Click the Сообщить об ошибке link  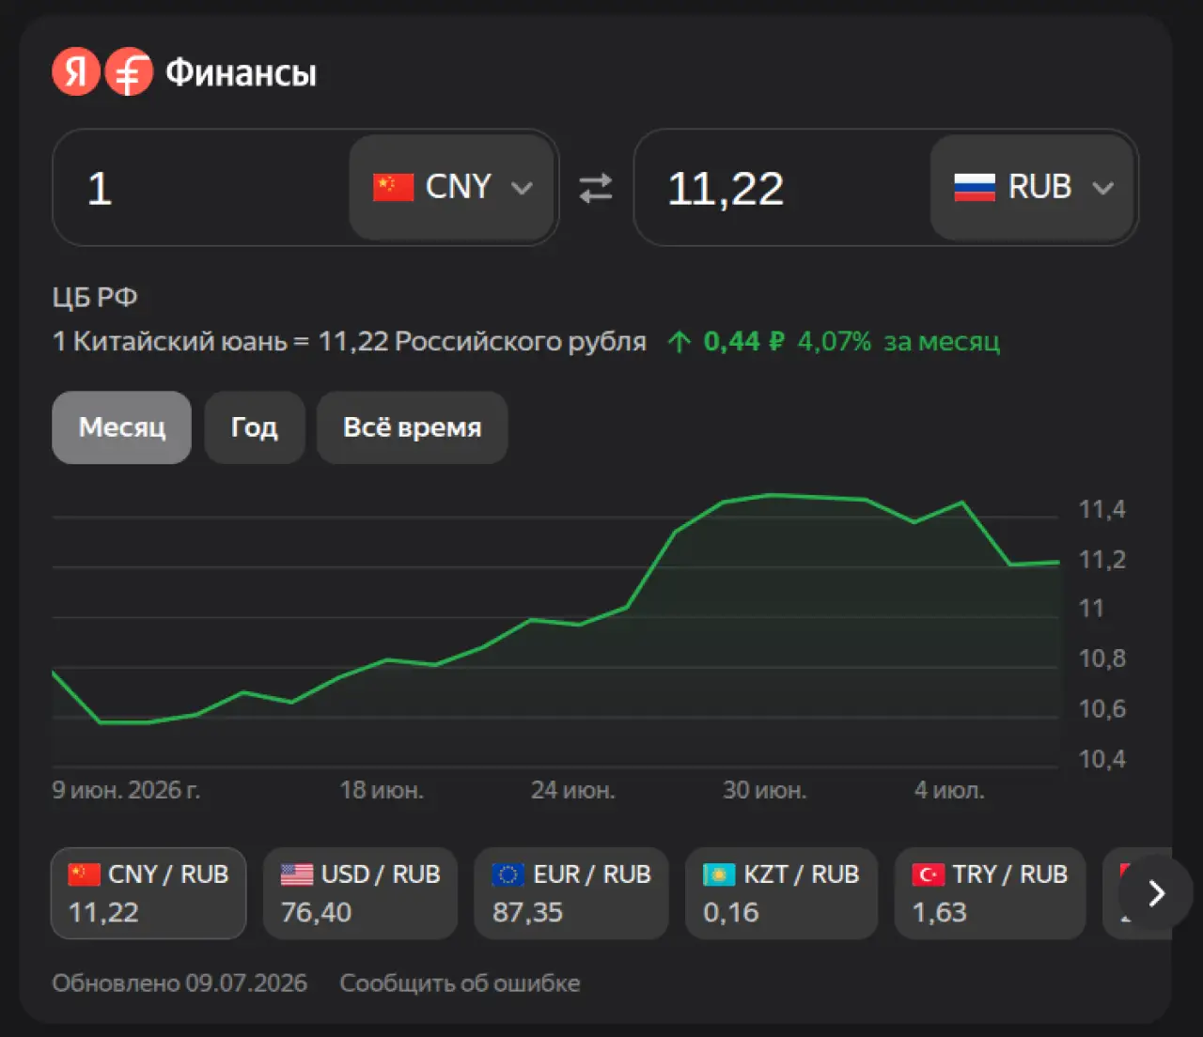460,983
